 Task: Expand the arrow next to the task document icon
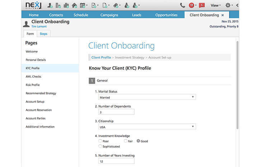[98, 5]
